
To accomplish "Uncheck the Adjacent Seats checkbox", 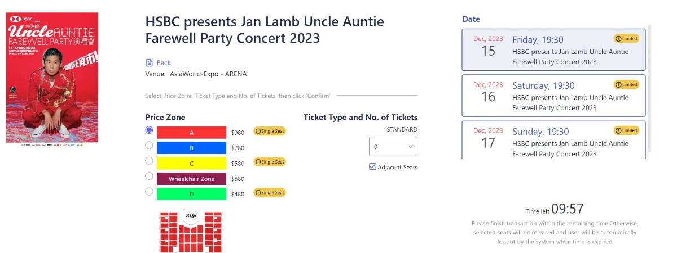I will 372,166.
